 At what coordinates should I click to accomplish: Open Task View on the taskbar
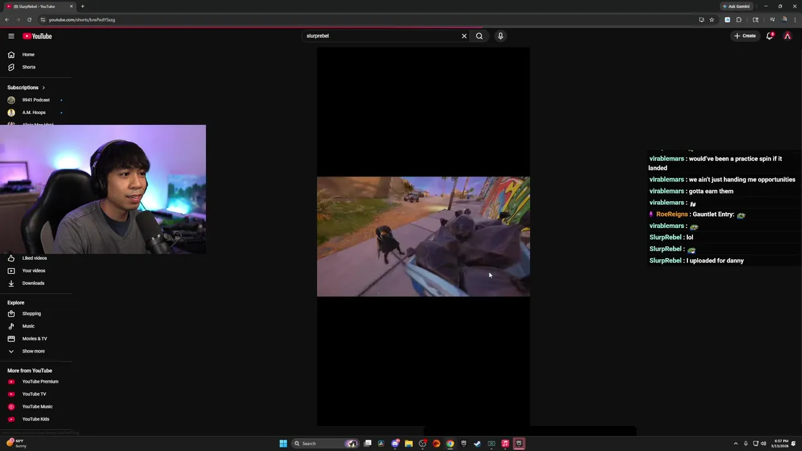(x=368, y=443)
